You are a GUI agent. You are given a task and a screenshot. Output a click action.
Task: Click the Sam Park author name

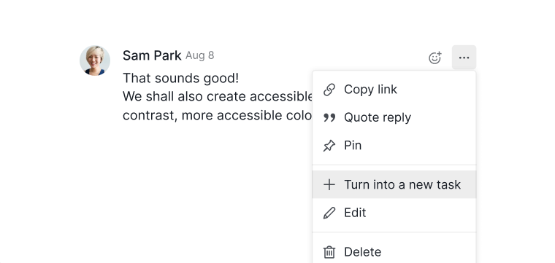click(x=152, y=55)
